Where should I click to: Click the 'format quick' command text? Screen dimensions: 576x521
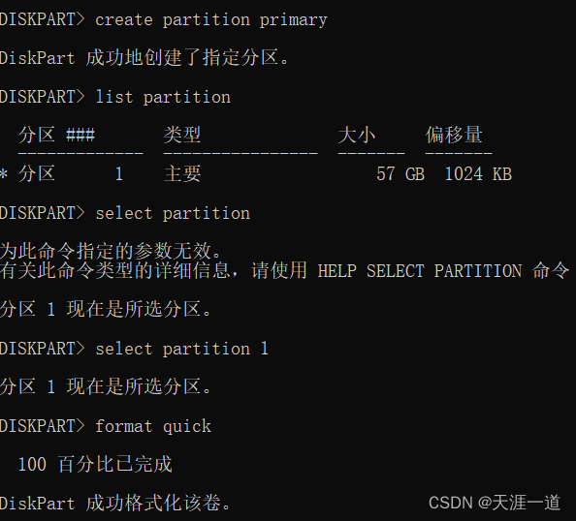coord(153,426)
